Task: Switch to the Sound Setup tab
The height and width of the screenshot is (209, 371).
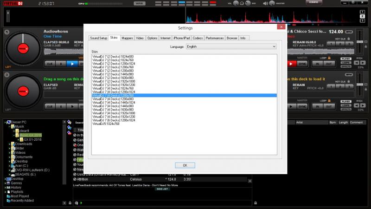Action: click(98, 38)
